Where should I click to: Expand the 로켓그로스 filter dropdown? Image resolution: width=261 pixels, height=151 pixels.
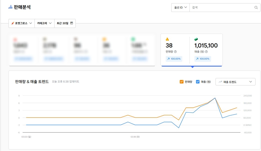point(21,23)
